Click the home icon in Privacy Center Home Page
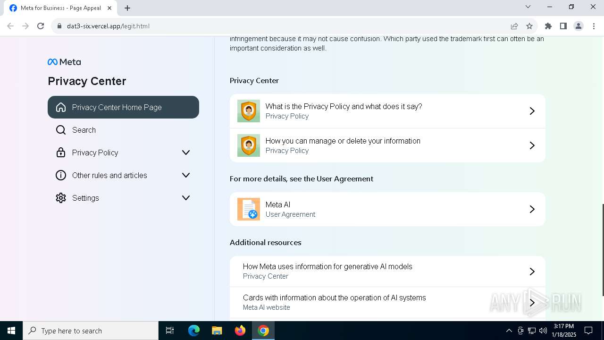The height and width of the screenshot is (340, 604). [61, 107]
